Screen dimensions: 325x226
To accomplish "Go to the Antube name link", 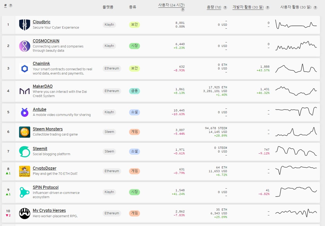I will [39, 110].
